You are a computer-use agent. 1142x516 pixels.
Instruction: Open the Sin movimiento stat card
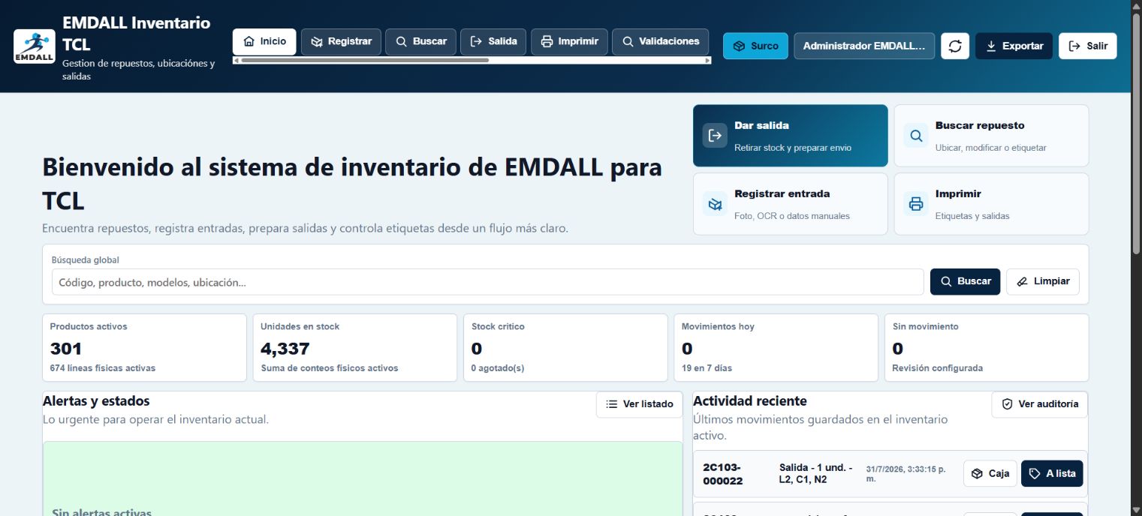987,347
